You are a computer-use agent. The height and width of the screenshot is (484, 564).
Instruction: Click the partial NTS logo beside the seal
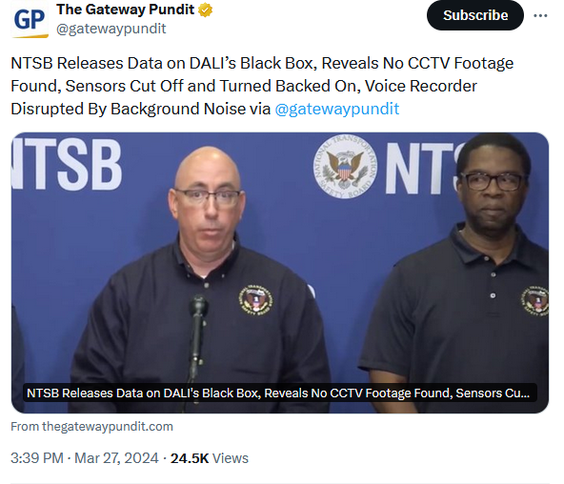421,169
